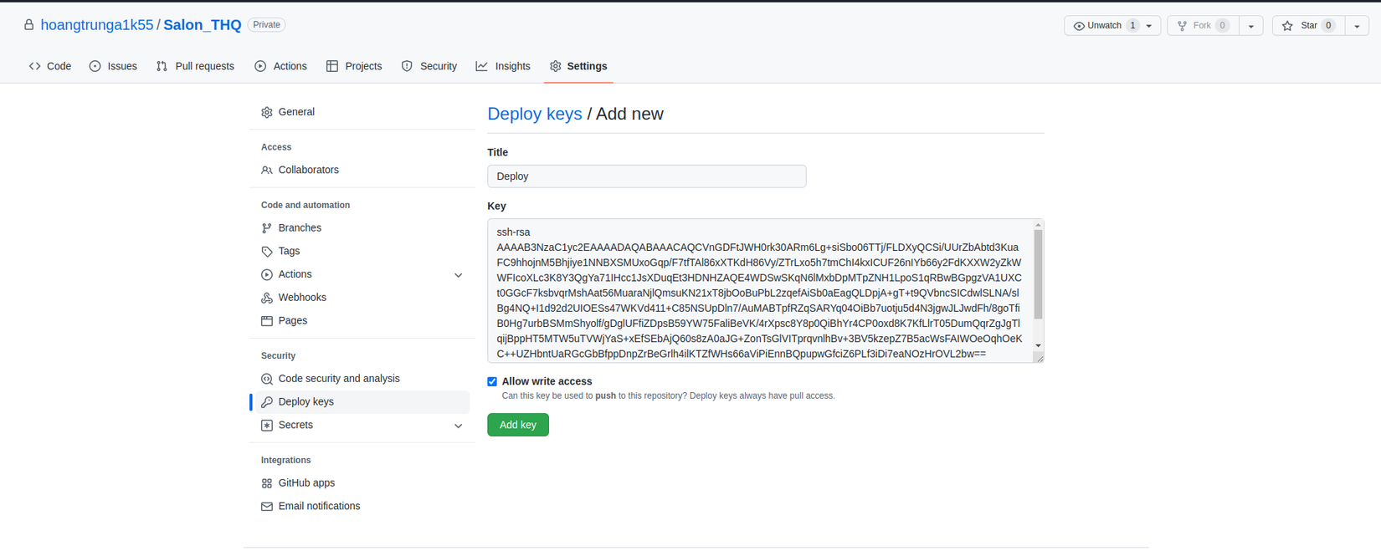This screenshot has width=1381, height=556.
Task: Click the Star button label
Action: (1309, 26)
